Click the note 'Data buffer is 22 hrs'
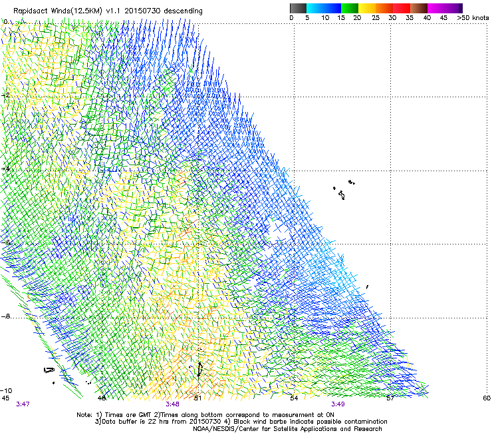This screenshot has height=433, width=492. (x=136, y=422)
